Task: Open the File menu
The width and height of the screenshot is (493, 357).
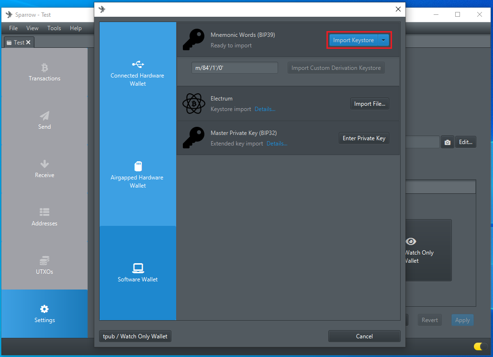Action: 13,28
